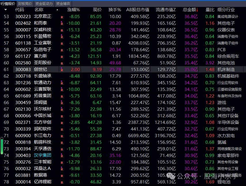Click the R margin icon for 润和软件

coord(62,129)
